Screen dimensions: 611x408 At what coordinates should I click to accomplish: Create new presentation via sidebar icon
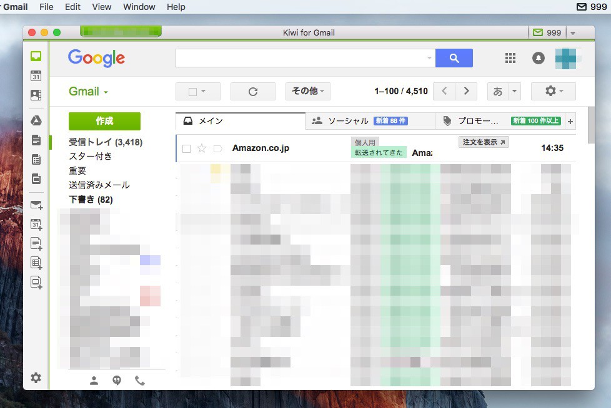[x=36, y=283]
